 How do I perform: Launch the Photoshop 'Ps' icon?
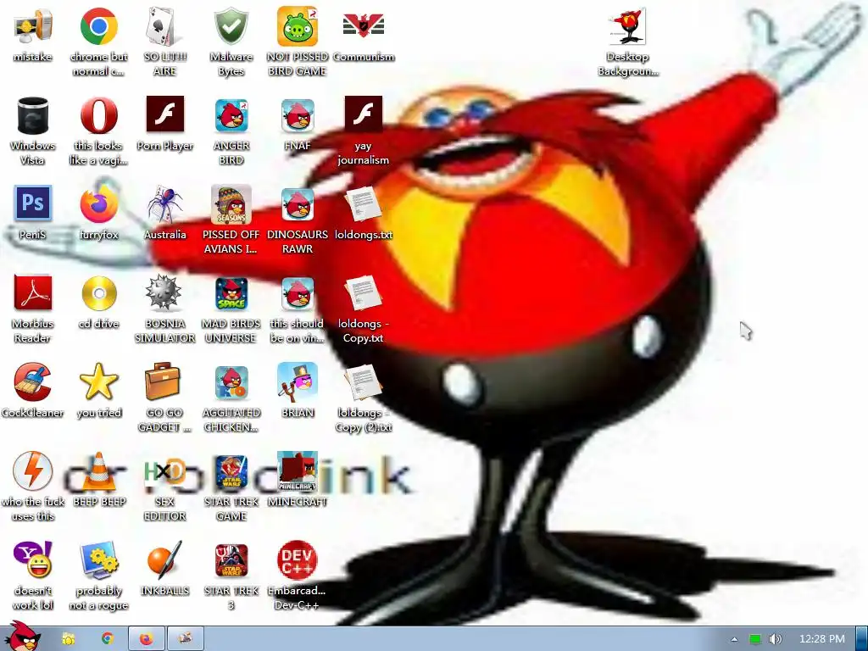[x=33, y=203]
